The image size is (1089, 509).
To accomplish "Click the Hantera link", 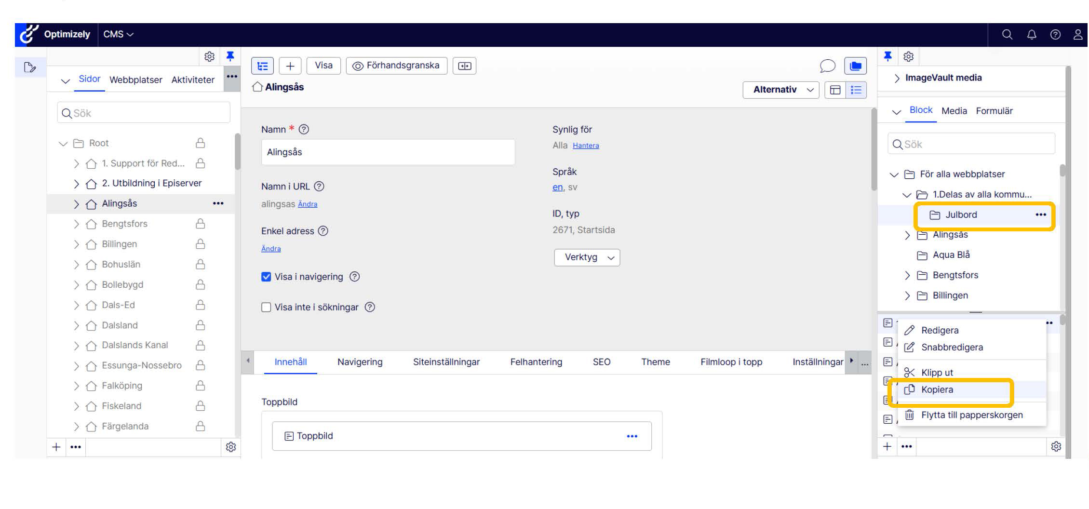I will point(585,146).
